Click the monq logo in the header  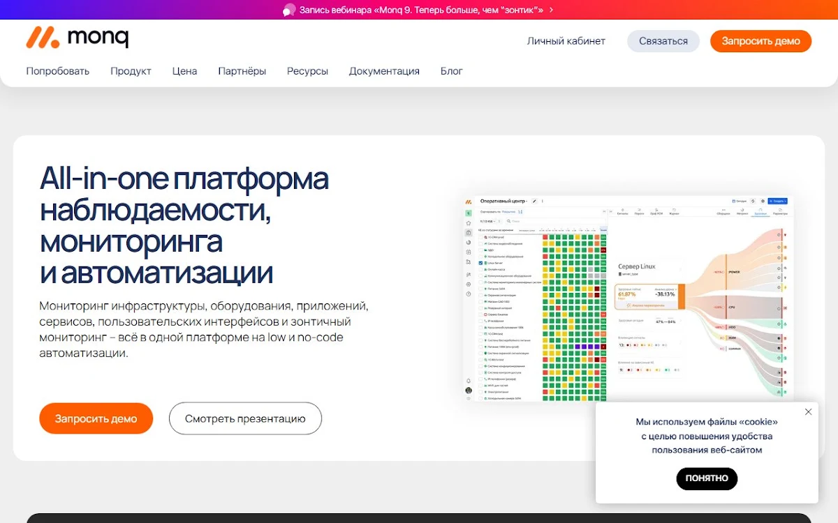(x=77, y=38)
